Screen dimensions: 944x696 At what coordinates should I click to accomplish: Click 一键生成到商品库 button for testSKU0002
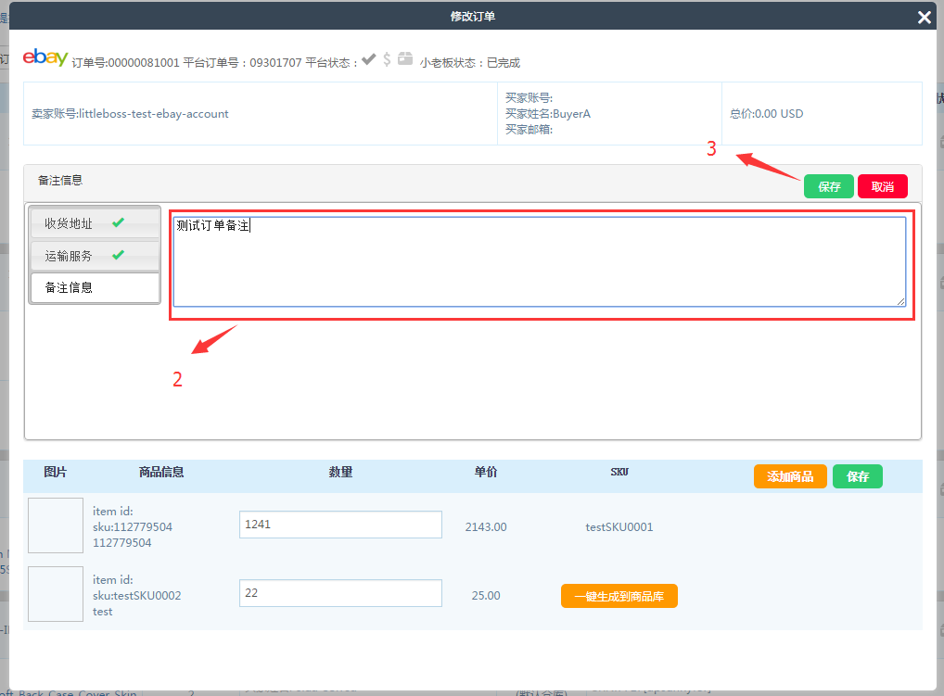pyautogui.click(x=619, y=596)
